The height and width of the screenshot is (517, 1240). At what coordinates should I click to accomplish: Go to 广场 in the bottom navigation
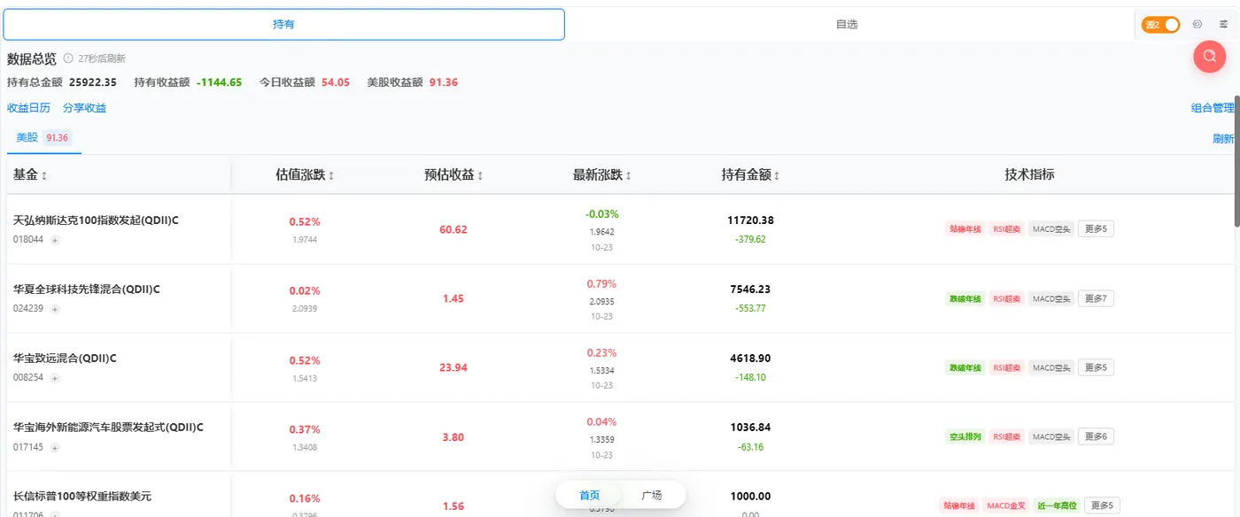point(651,495)
